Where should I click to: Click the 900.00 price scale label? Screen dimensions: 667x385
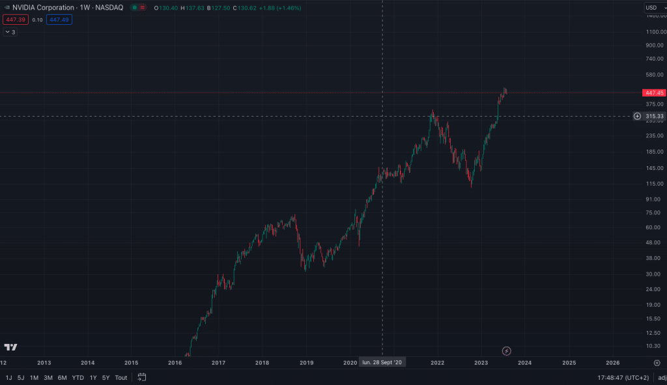pyautogui.click(x=654, y=45)
